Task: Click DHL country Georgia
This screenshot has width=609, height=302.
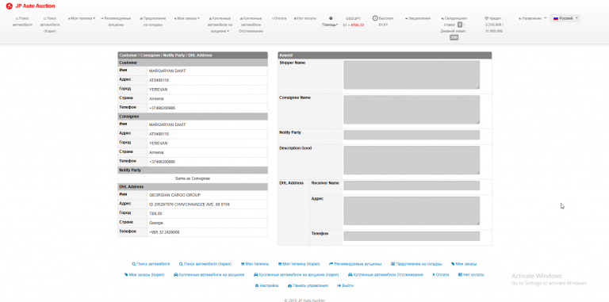Action: point(156,223)
